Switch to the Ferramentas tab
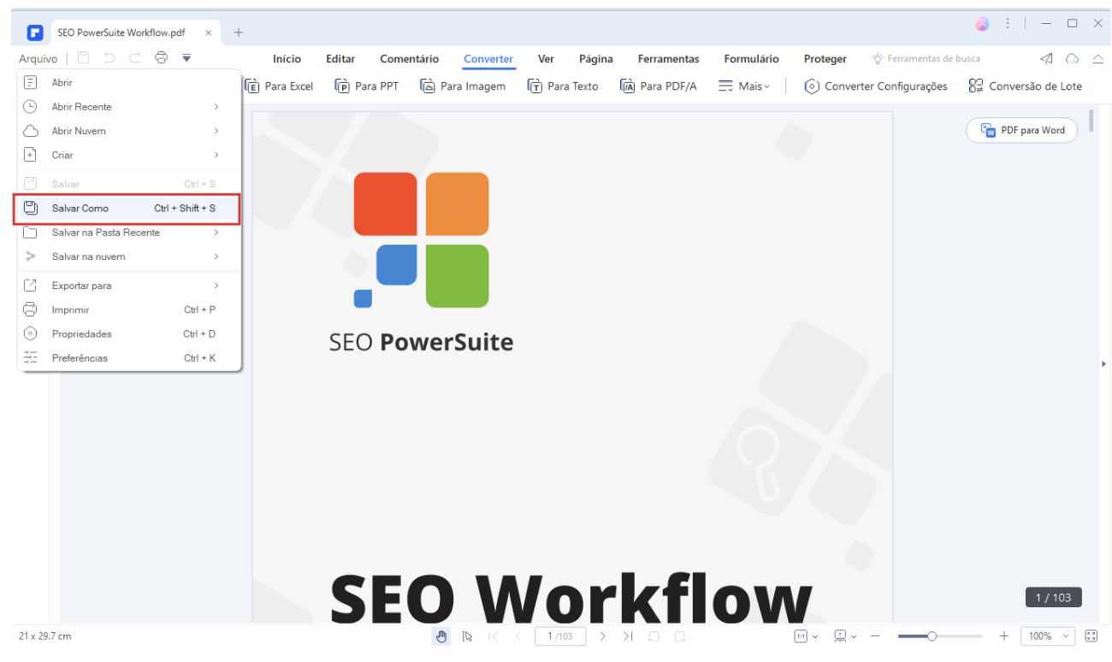Viewport: 1112px width, 662px height. point(668,59)
